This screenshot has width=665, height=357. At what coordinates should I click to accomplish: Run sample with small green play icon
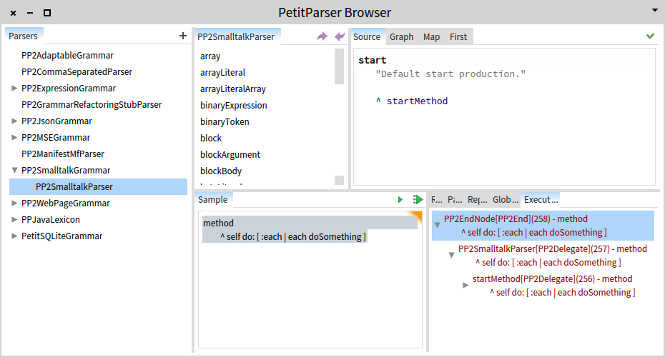click(400, 199)
